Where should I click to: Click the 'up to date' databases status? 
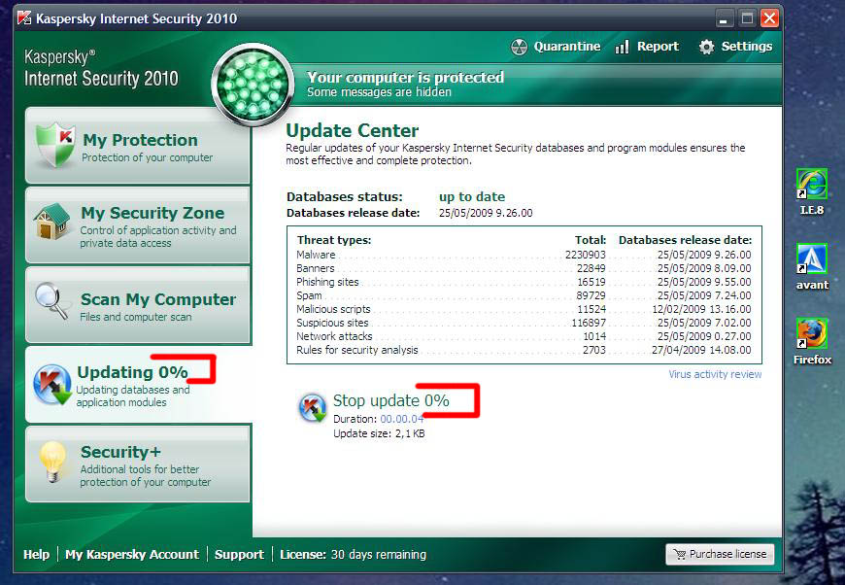tap(472, 197)
